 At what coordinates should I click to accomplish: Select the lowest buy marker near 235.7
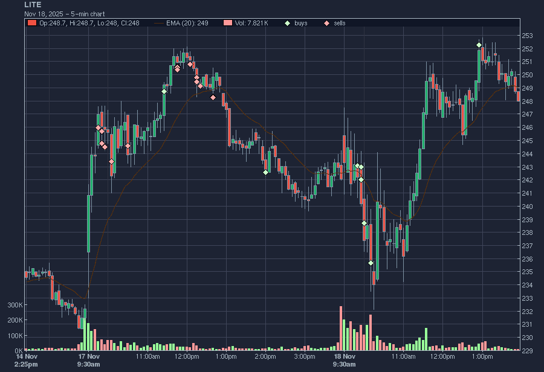tap(371, 263)
